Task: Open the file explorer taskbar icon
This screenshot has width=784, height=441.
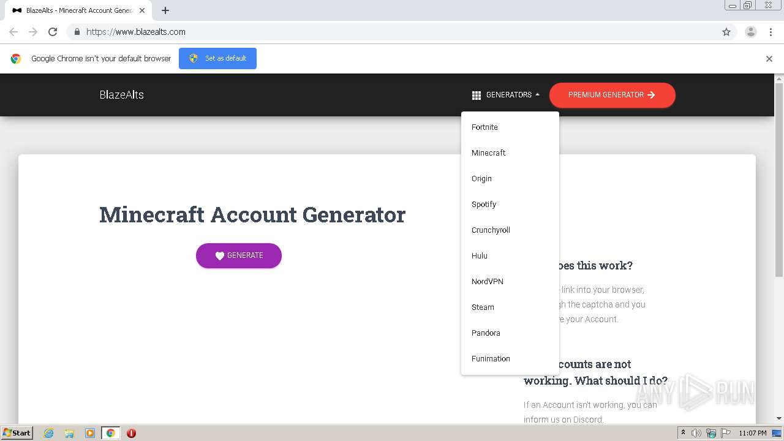Action: click(69, 433)
